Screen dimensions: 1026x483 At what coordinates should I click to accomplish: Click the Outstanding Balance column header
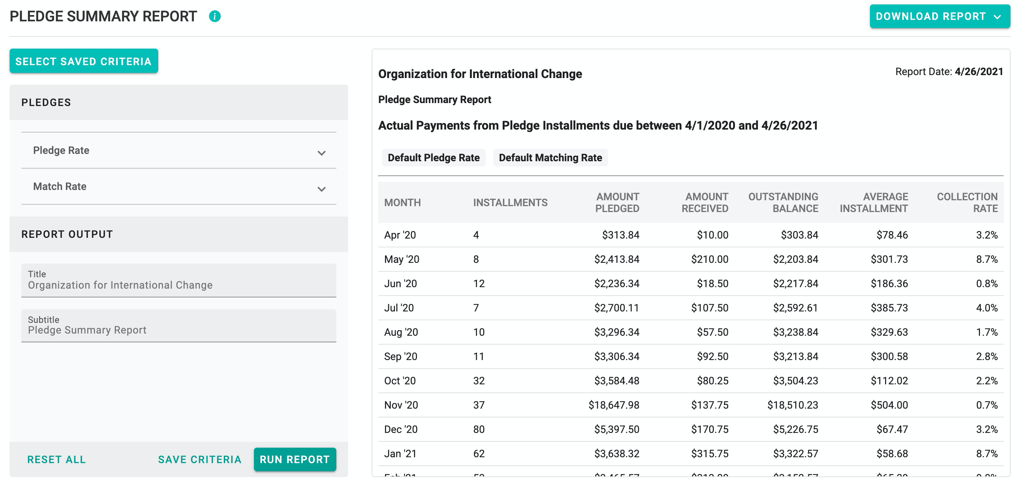pyautogui.click(x=783, y=202)
